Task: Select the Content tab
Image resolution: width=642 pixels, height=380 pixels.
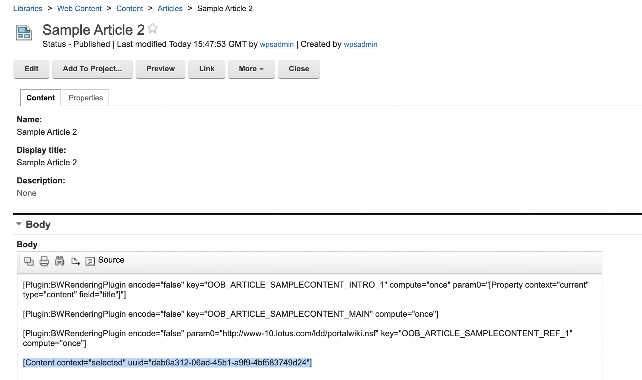Action: tap(40, 98)
